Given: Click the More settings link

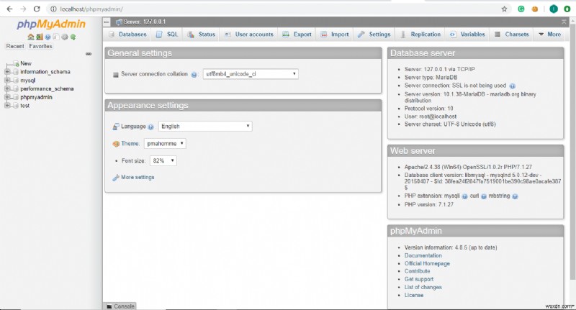Looking at the screenshot, I should coord(138,177).
